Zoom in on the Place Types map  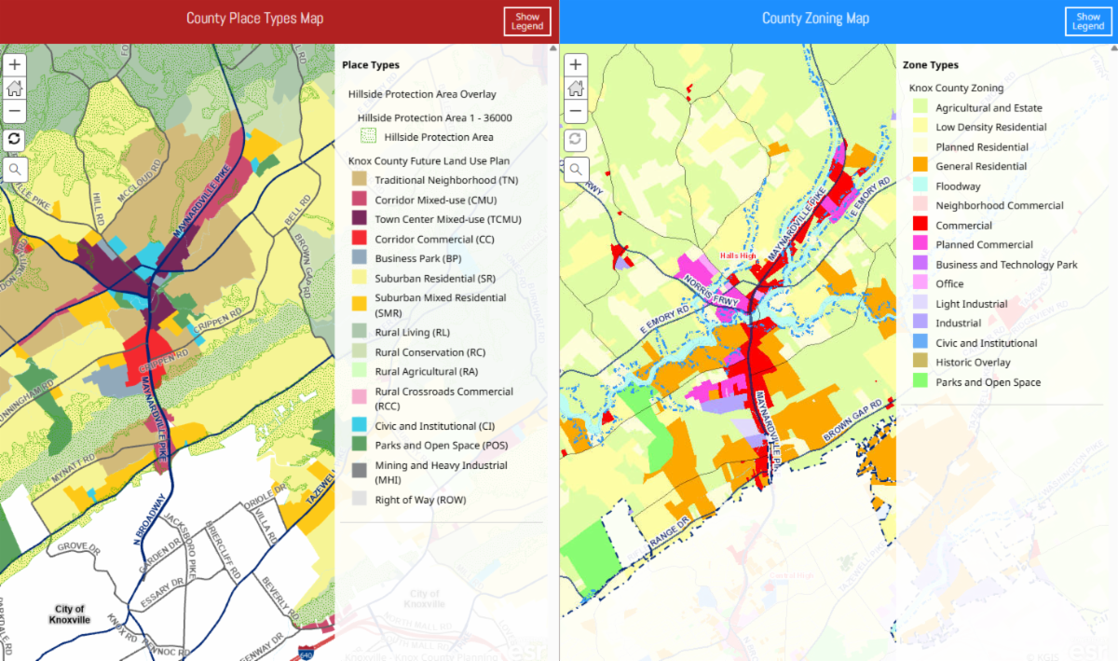click(x=16, y=65)
